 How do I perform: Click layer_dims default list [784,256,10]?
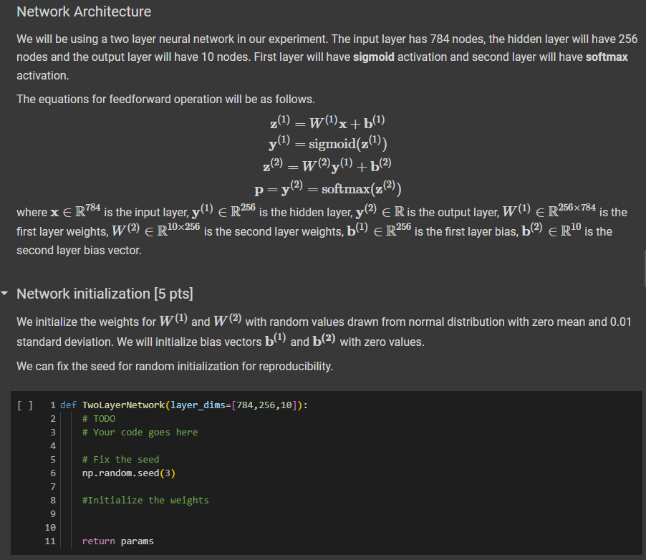pyautogui.click(x=264, y=405)
